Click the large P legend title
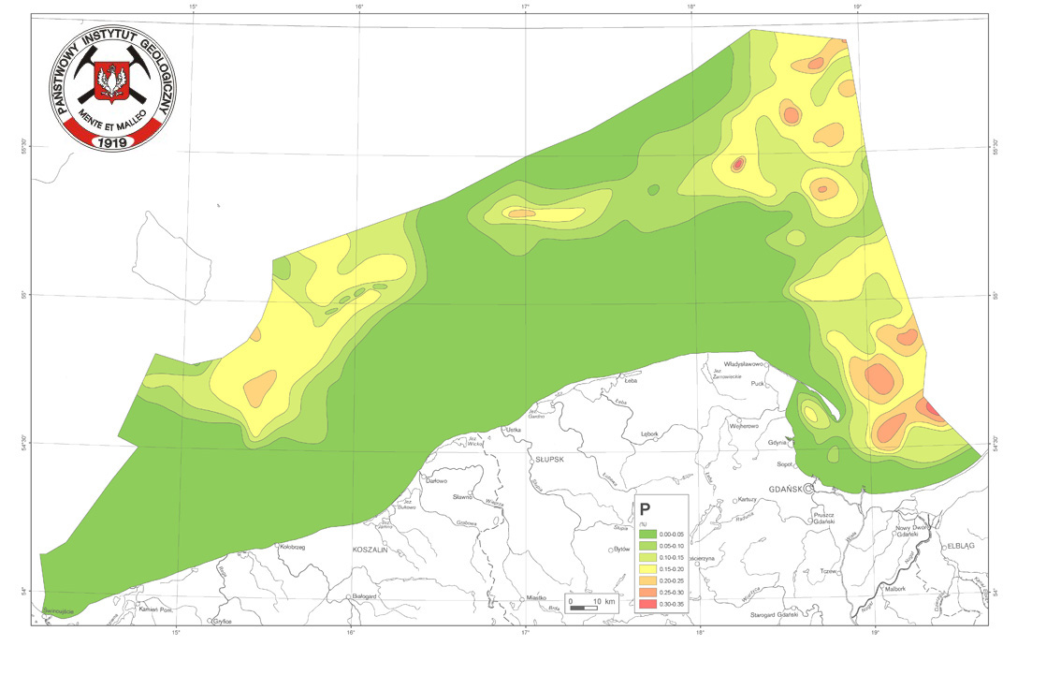 pyautogui.click(x=645, y=511)
